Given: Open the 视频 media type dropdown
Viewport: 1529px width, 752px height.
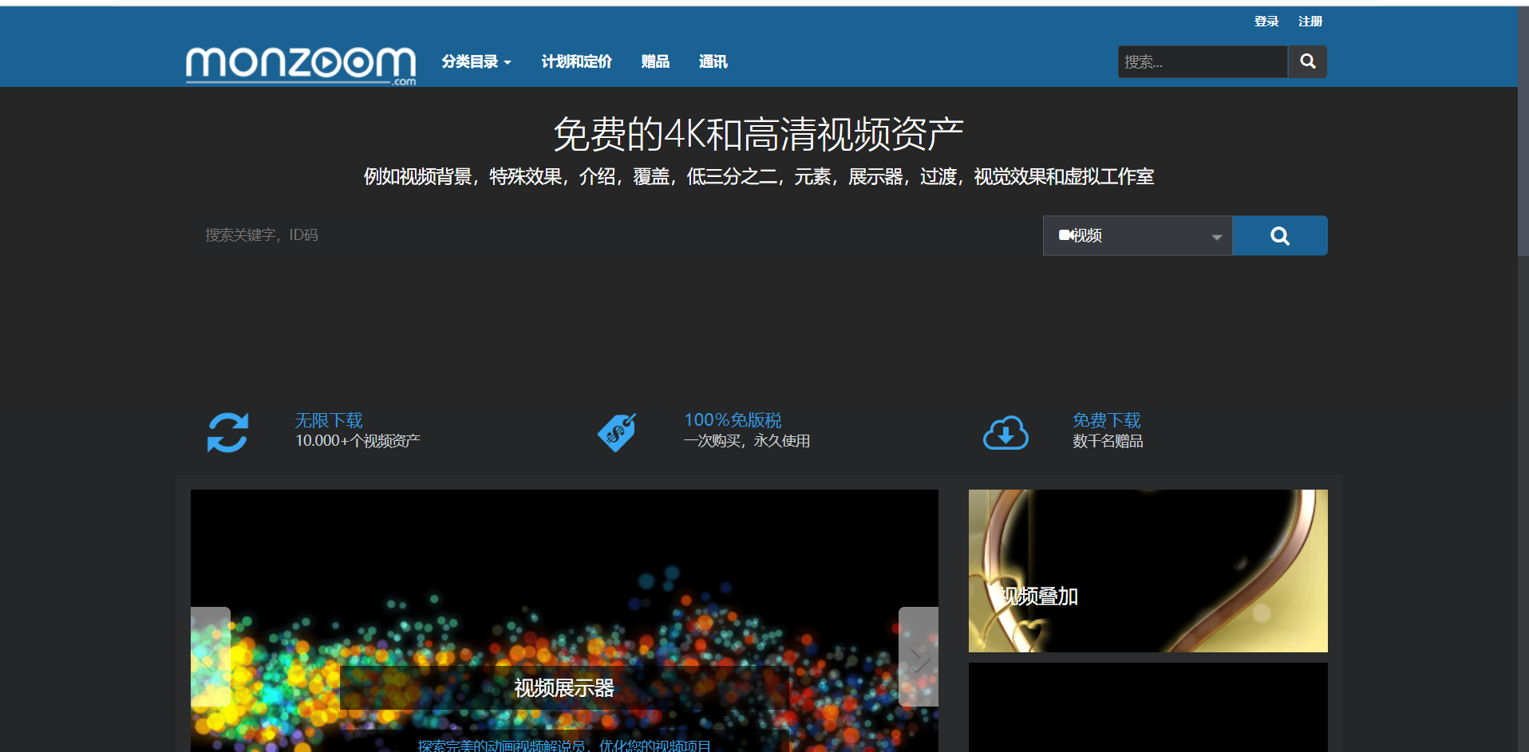Looking at the screenshot, I should [1137, 236].
